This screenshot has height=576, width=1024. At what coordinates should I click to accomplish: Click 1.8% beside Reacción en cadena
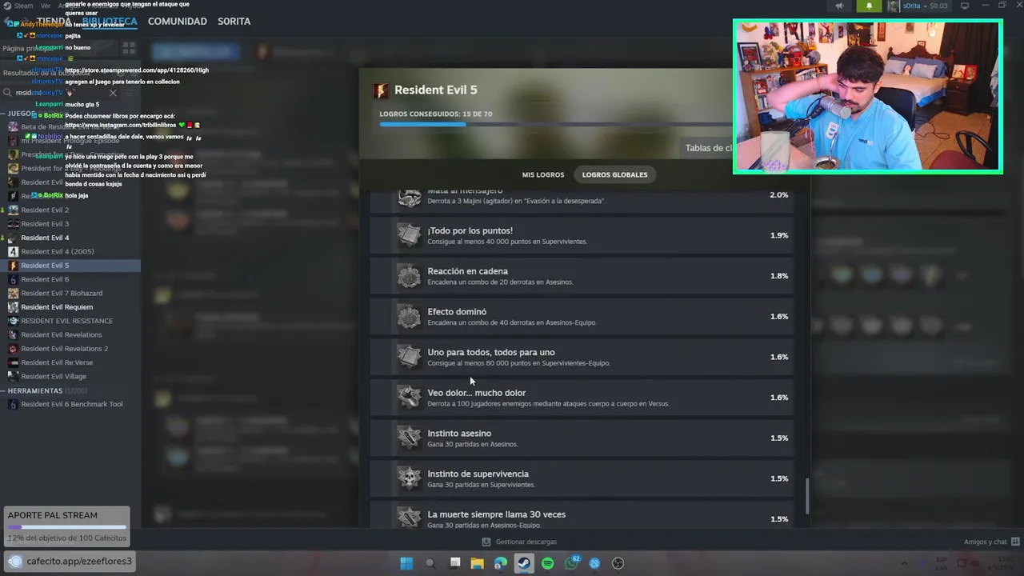(779, 276)
